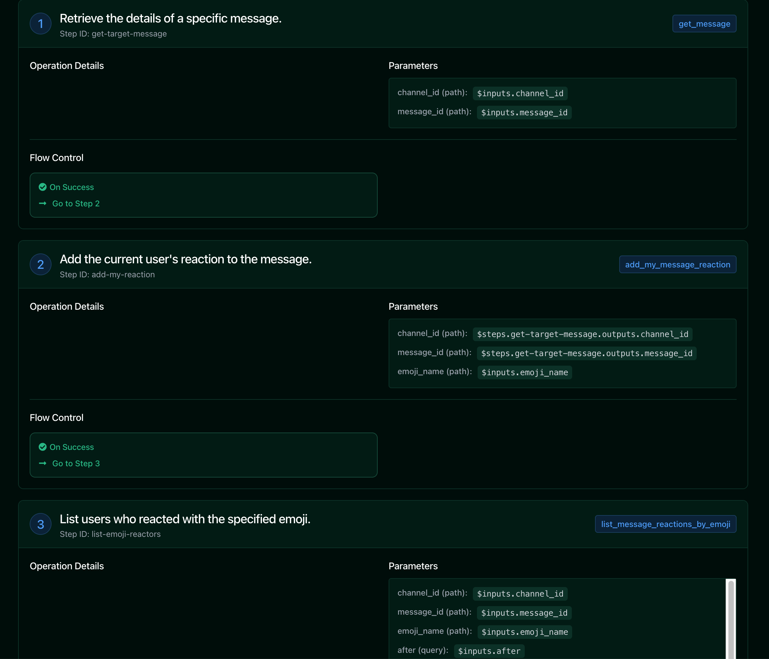
Task: Click the step number 1 circle icon
Action: tap(41, 24)
